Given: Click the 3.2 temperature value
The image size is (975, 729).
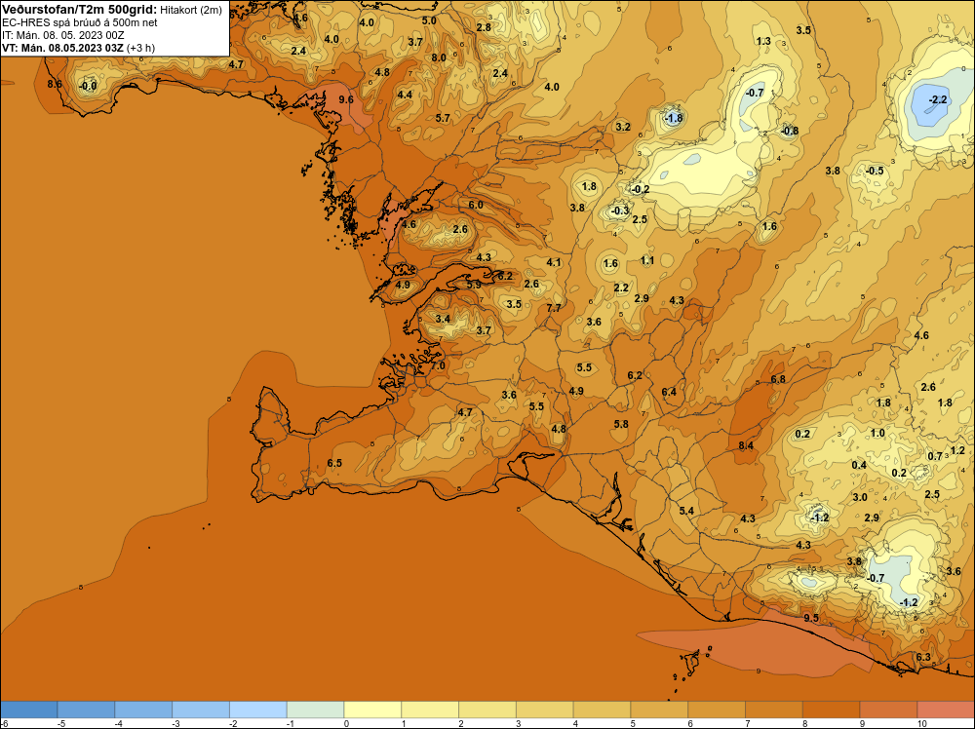Looking at the screenshot, I should pyautogui.click(x=623, y=127).
